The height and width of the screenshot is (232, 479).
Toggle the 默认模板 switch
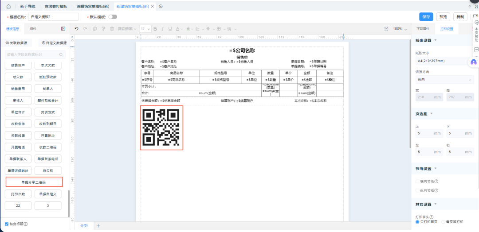coord(113,17)
